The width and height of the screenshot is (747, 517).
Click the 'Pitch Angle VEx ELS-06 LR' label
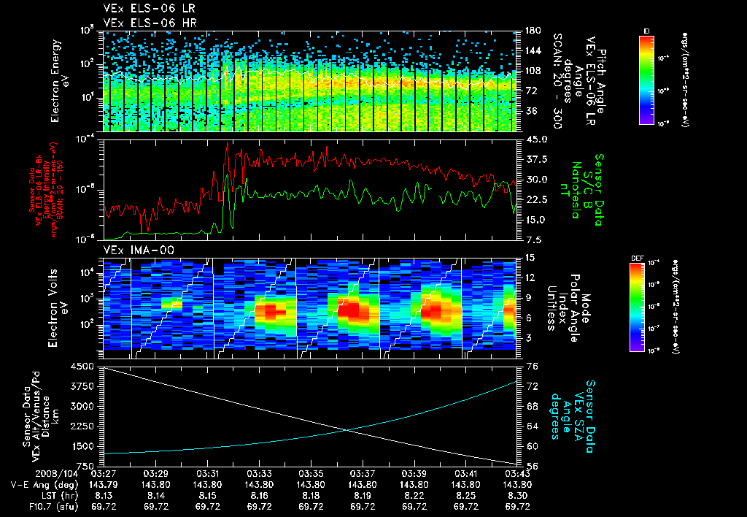click(x=596, y=81)
